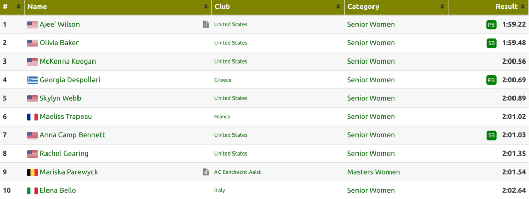The image size is (529, 199).
Task: Sort table by Name column arrows
Action: click(206, 7)
